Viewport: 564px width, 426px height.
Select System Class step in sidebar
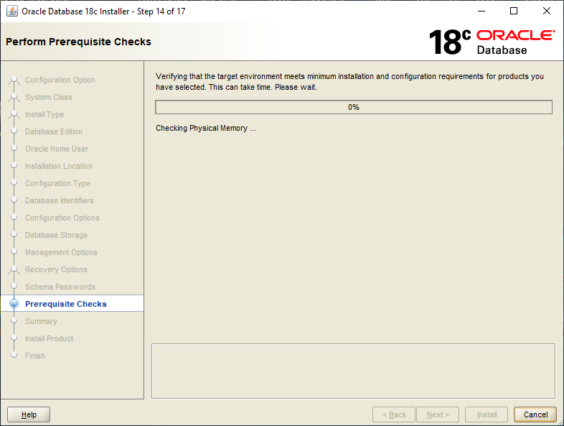click(49, 97)
